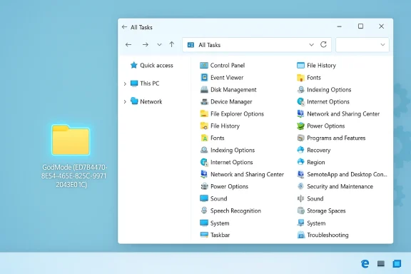Open the Storage Spaces icon

pyautogui.click(x=300, y=210)
